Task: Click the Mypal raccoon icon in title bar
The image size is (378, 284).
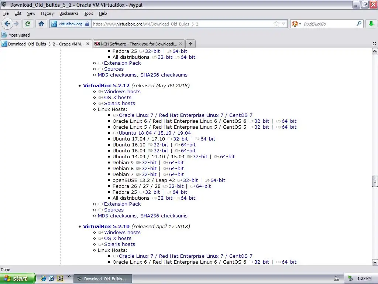Action: coord(4,4)
